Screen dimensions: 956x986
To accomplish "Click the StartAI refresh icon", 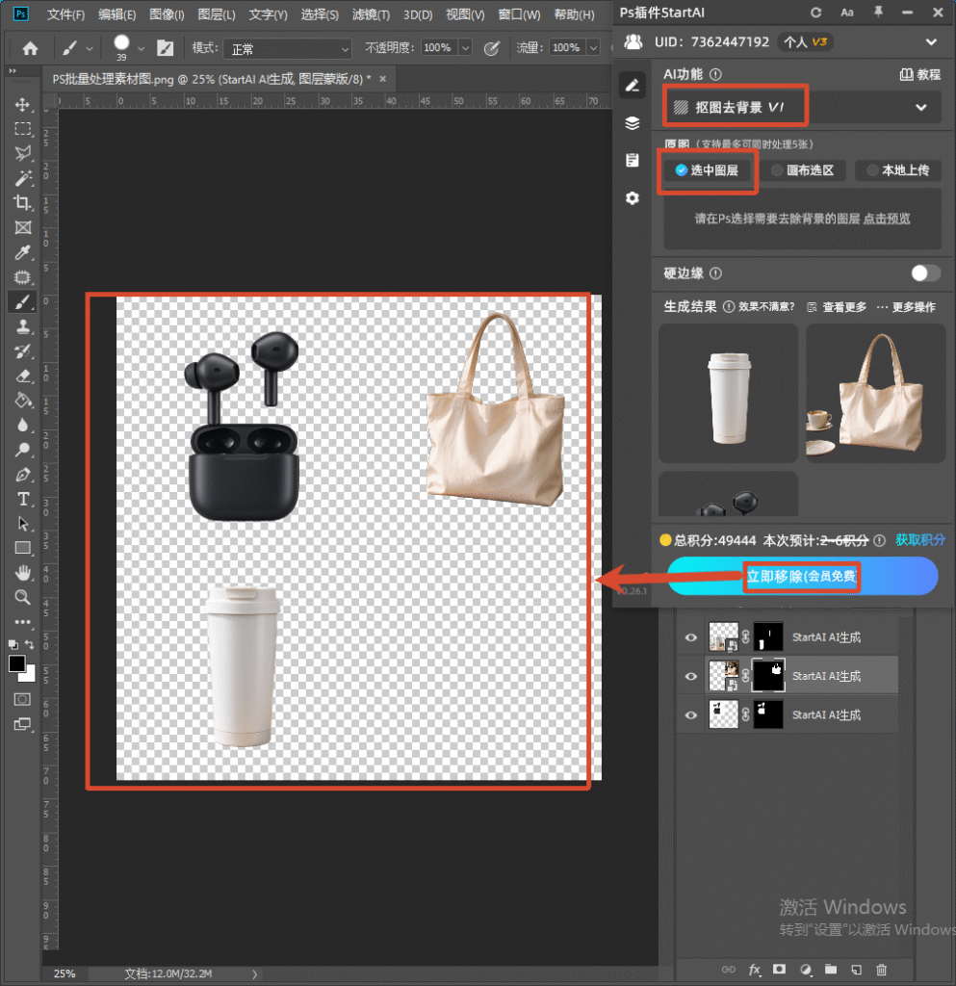I will pyautogui.click(x=815, y=13).
